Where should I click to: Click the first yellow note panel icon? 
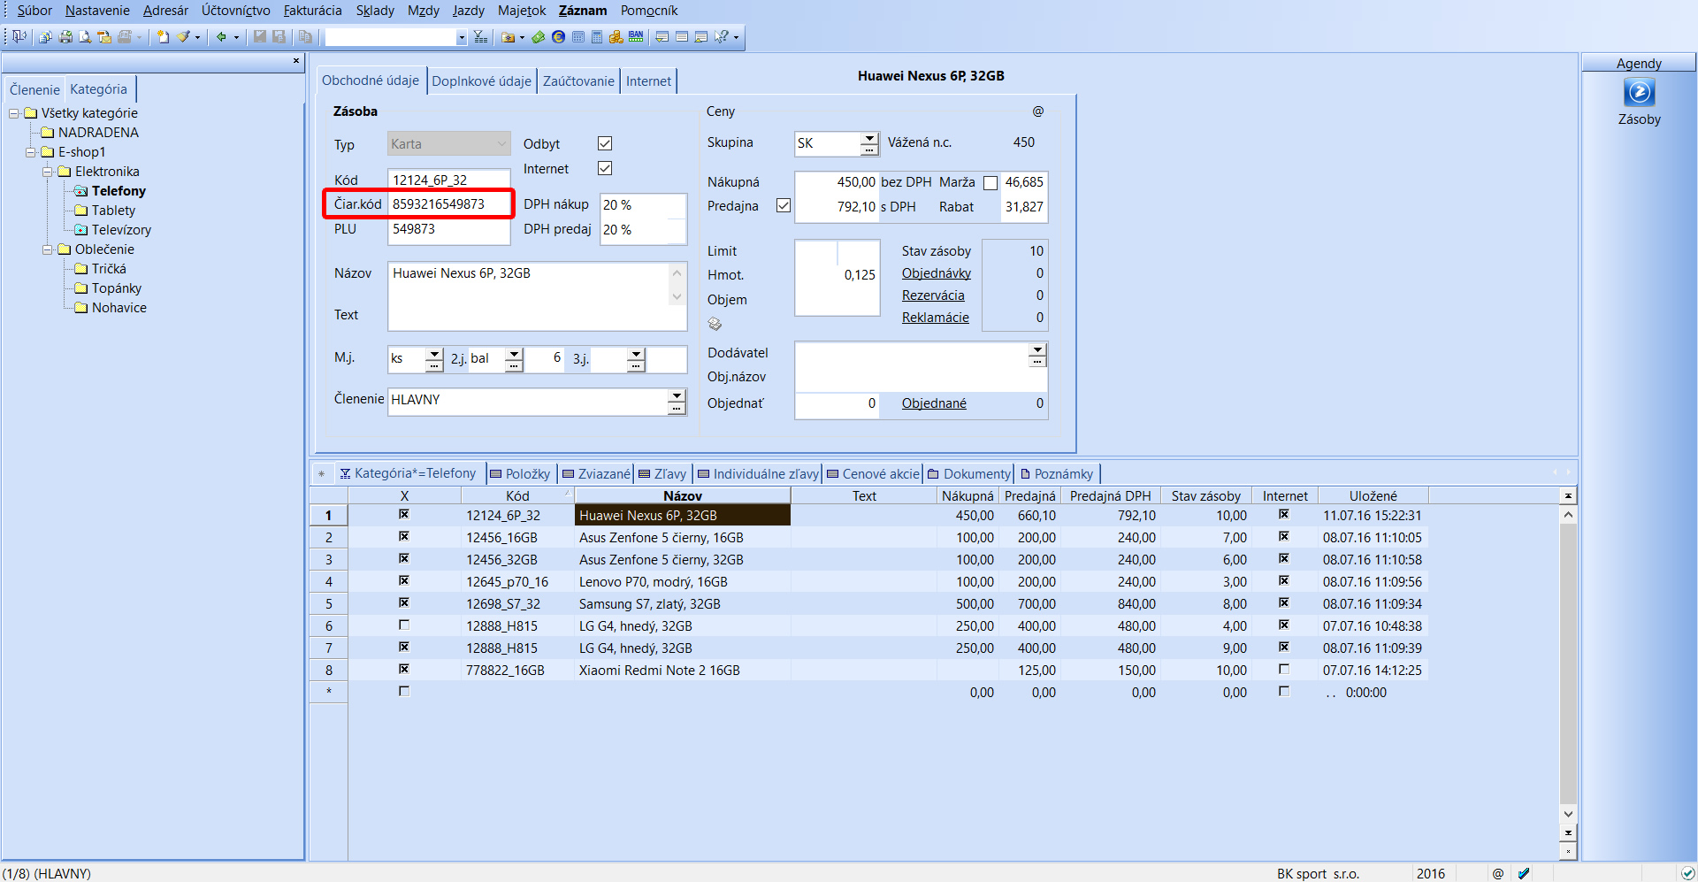(662, 36)
